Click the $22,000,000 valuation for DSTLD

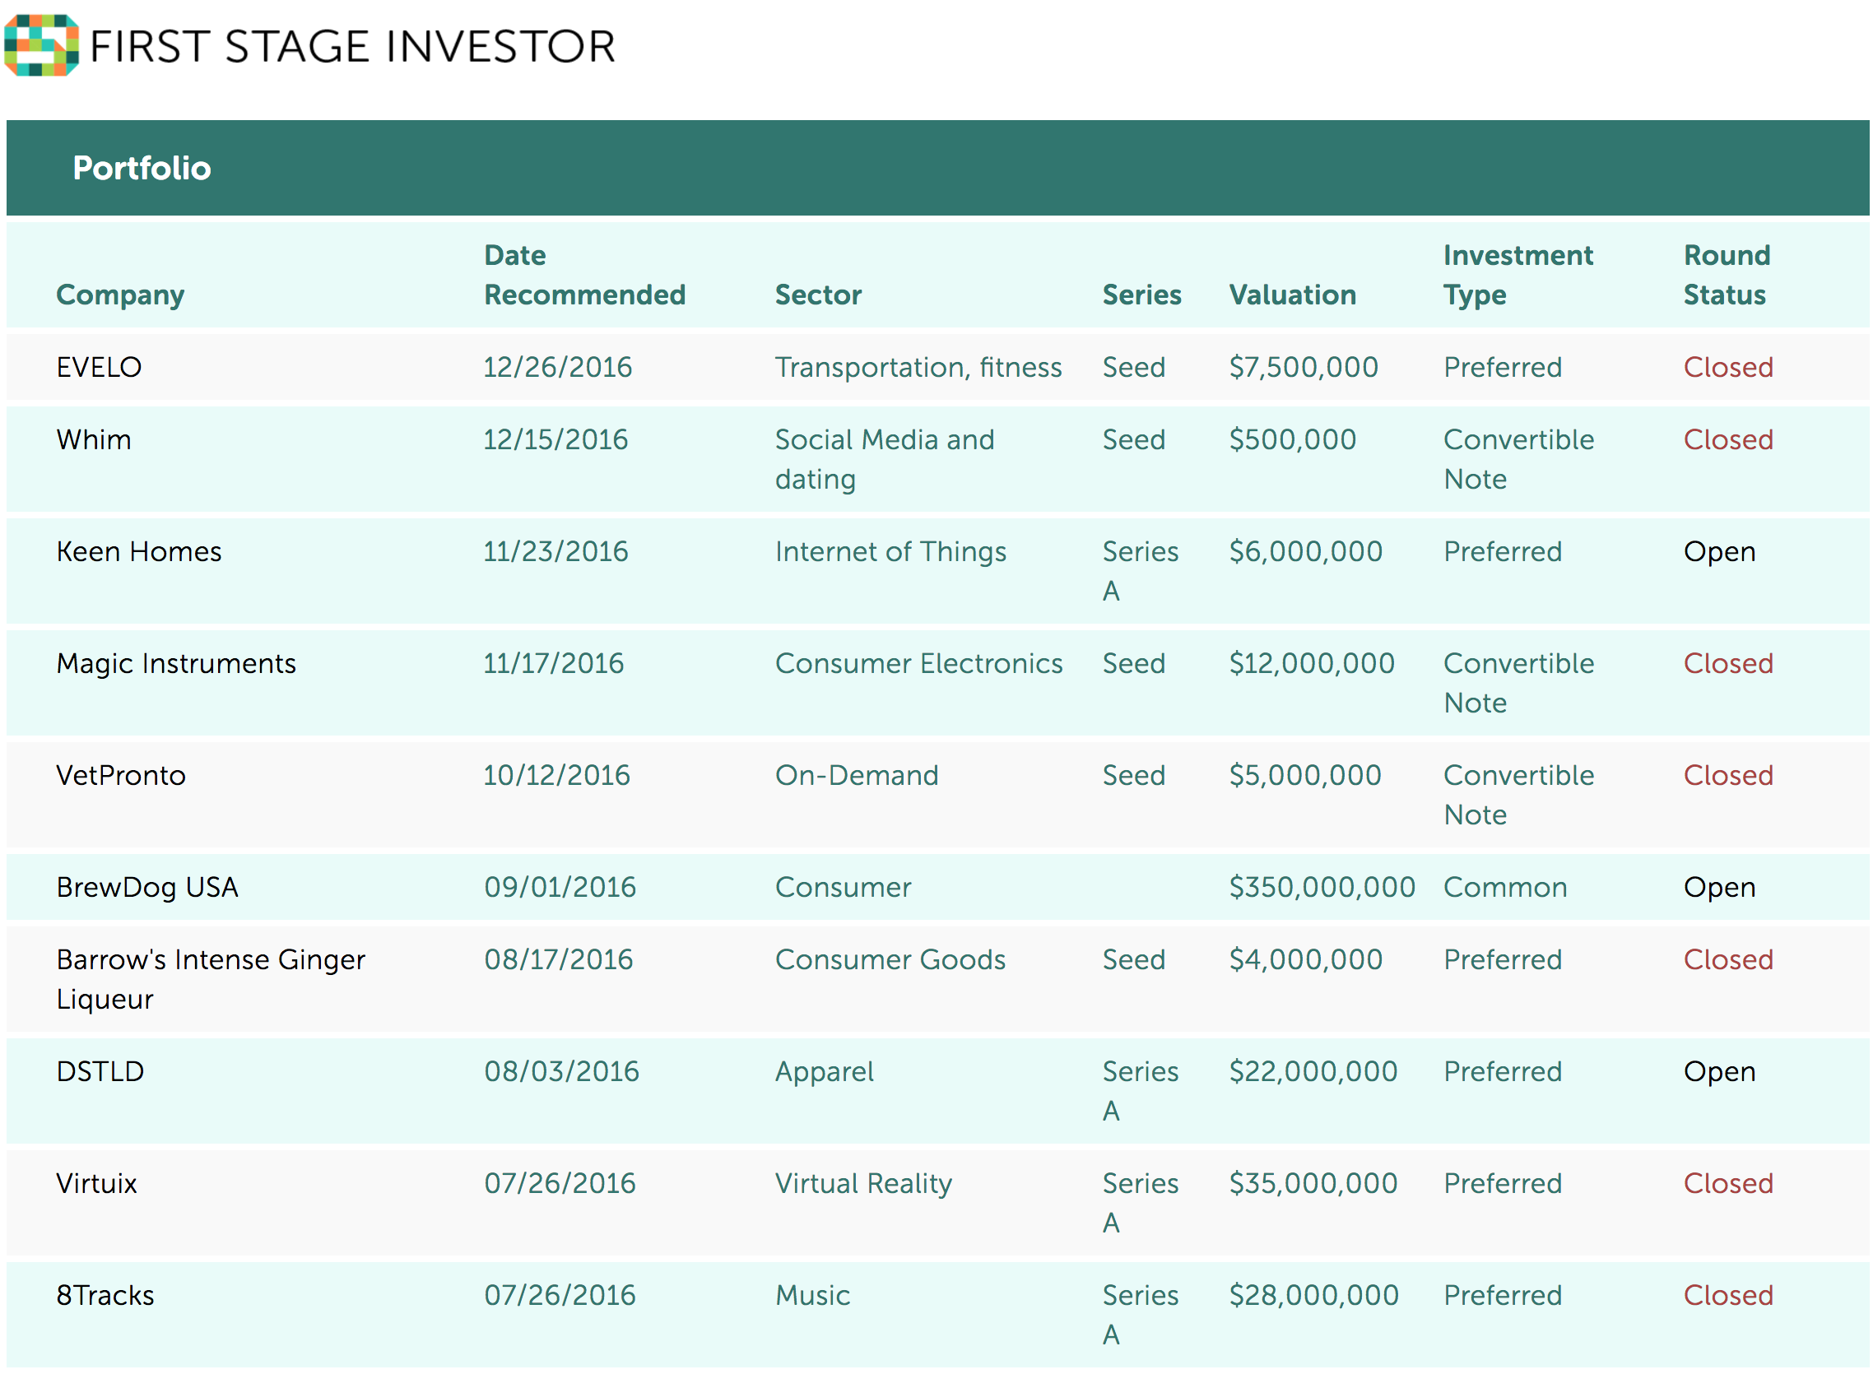1313,1072
